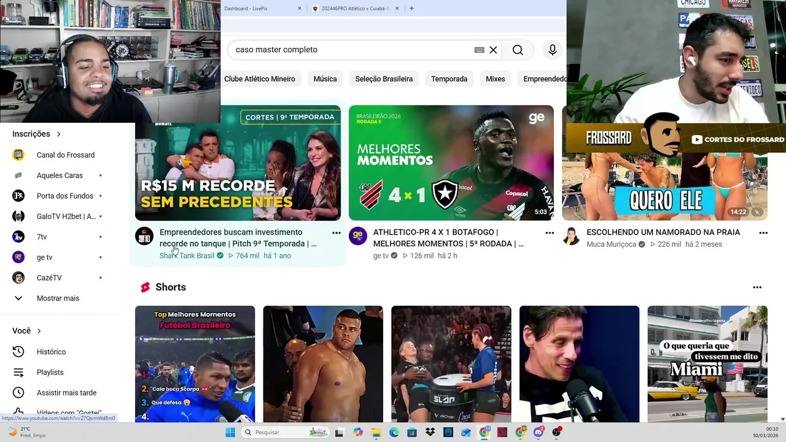The image size is (786, 442).
Task: Click the Playlists icon in the sidebar
Action: click(18, 372)
